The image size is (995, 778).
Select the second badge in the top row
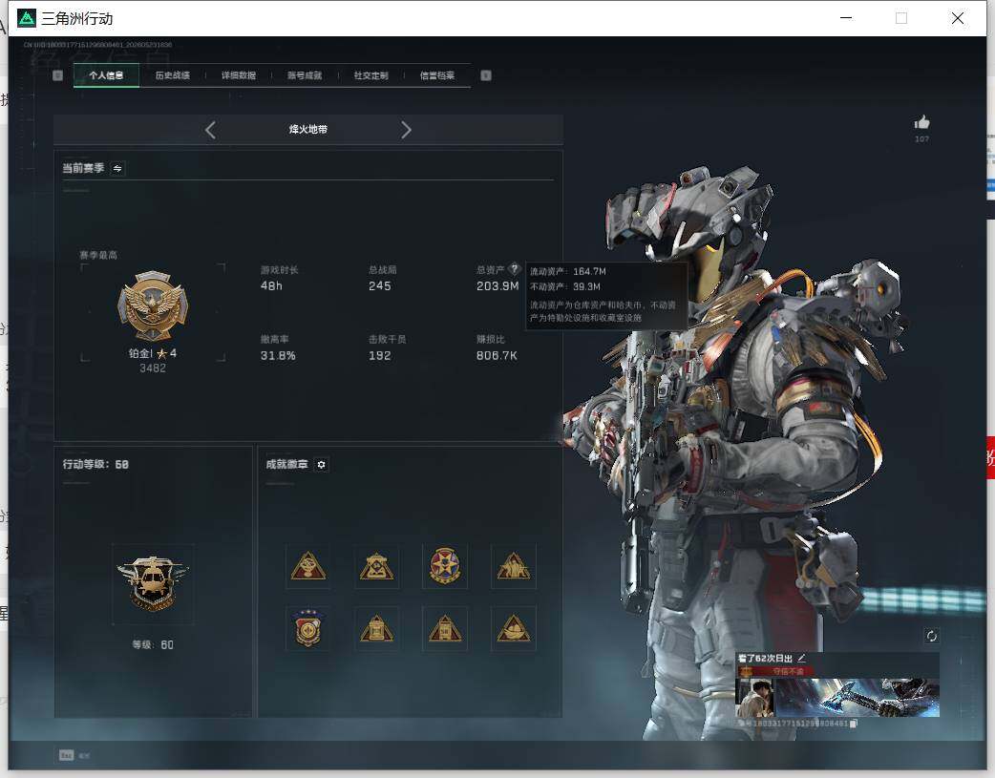[x=377, y=566]
